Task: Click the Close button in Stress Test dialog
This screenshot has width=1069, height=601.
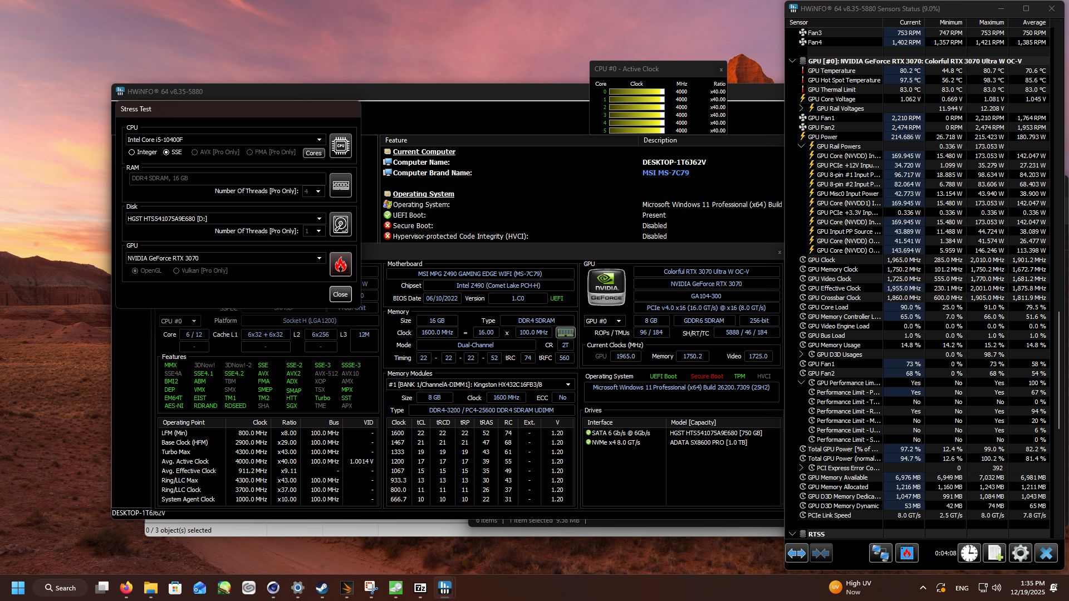Action: tap(340, 294)
